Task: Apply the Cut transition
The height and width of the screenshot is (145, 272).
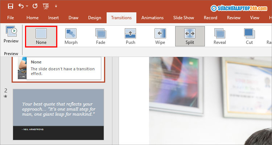Action: pyautogui.click(x=249, y=36)
